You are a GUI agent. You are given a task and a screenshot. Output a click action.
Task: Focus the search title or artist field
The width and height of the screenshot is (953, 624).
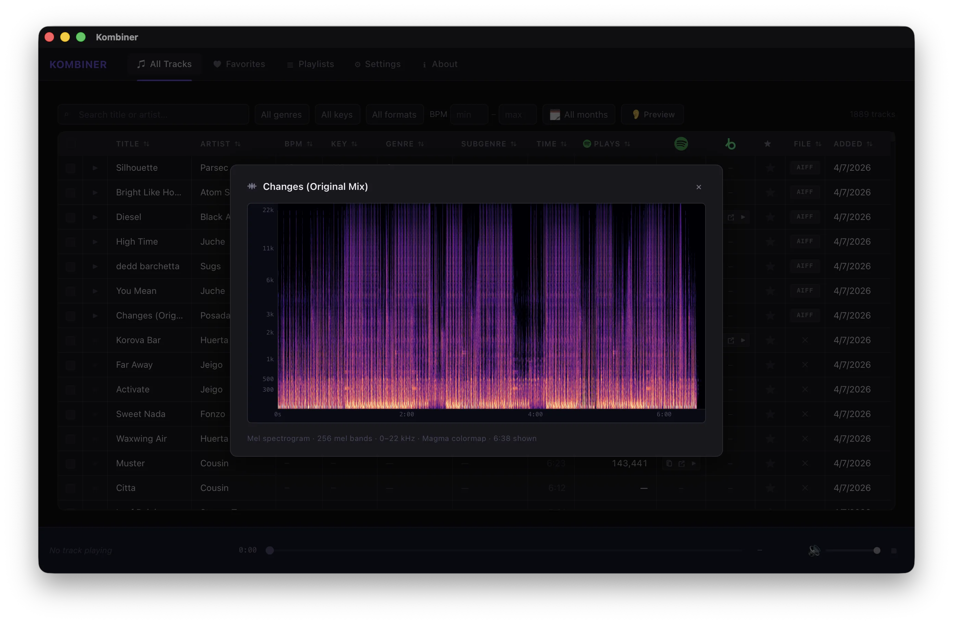pos(153,115)
